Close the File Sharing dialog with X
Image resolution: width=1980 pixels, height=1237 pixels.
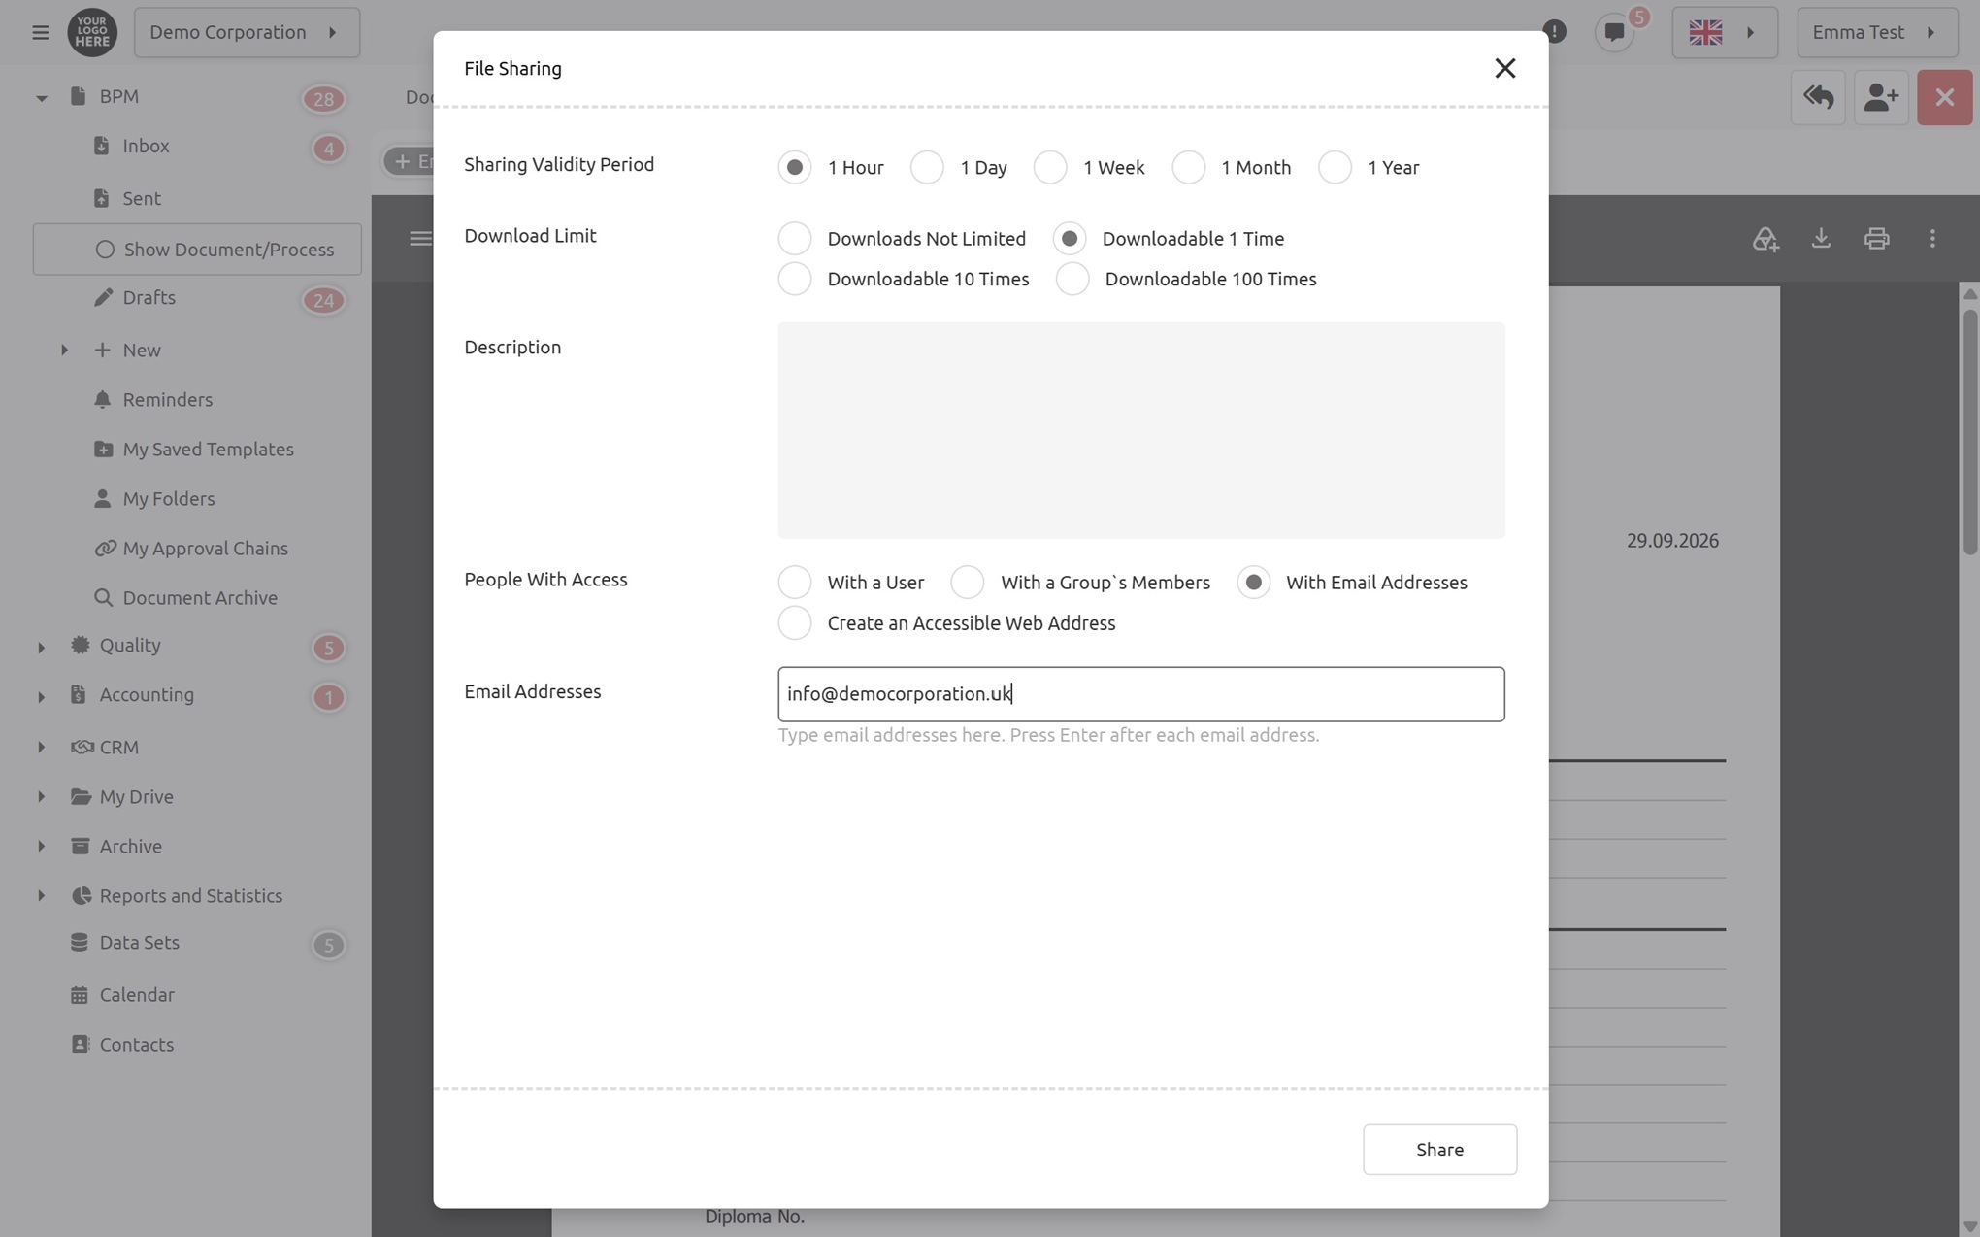point(1504,68)
